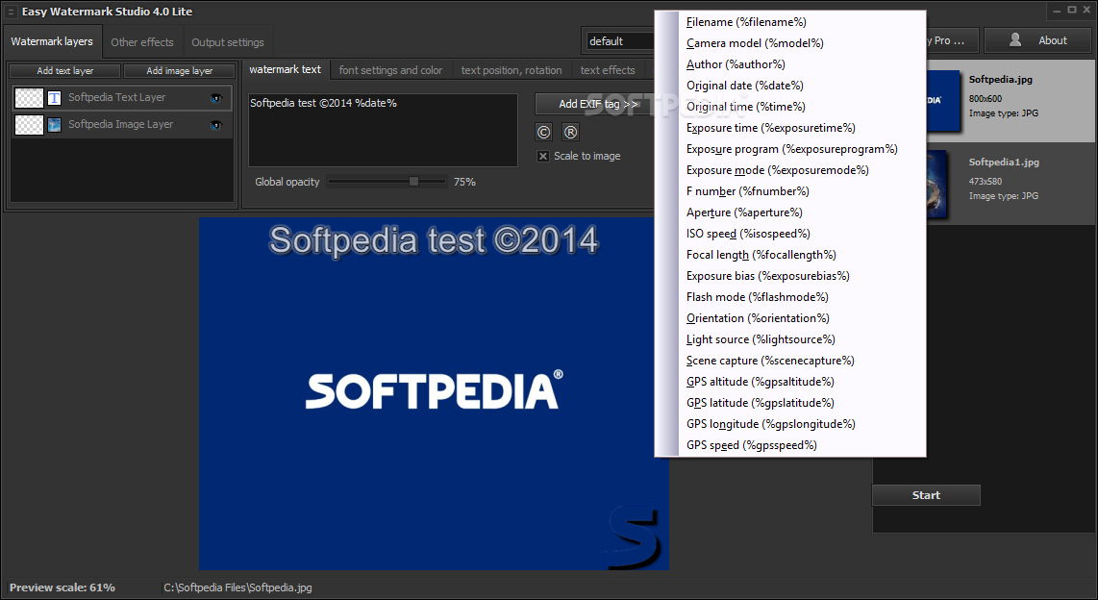
Task: Open font settings and color tab
Action: coord(390,70)
